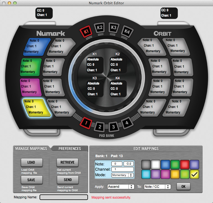The image size is (213, 203).
Task: Select the K4 knob bank button
Action: coord(127,31)
